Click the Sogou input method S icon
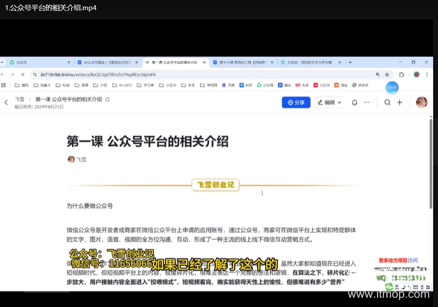This screenshot has height=307, width=438. click(389, 287)
